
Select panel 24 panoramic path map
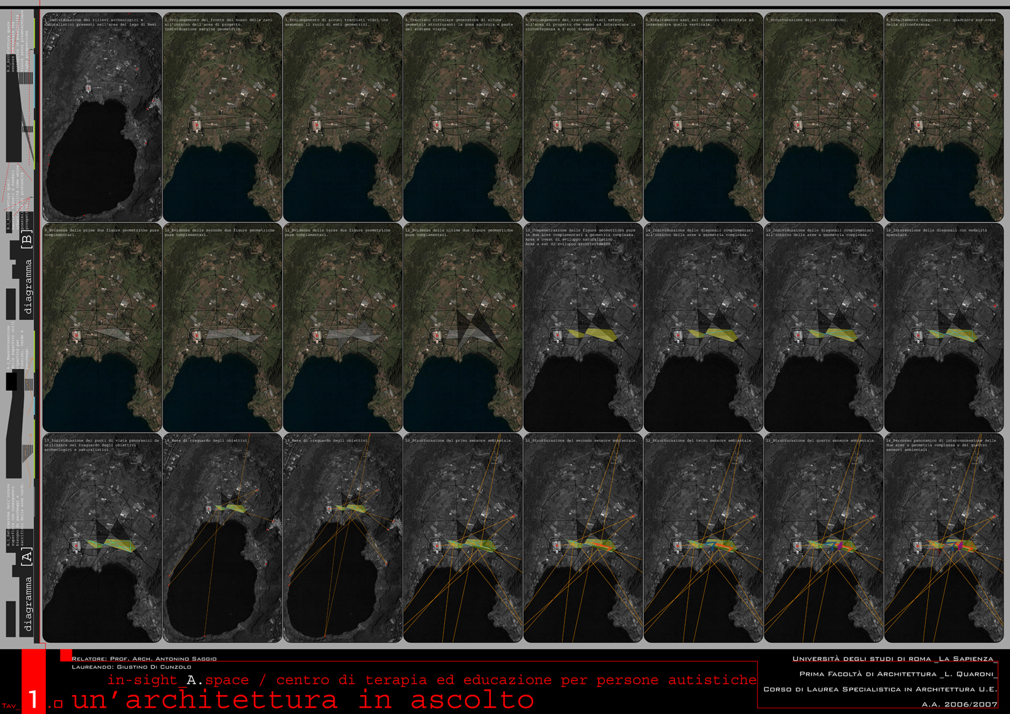point(943,538)
